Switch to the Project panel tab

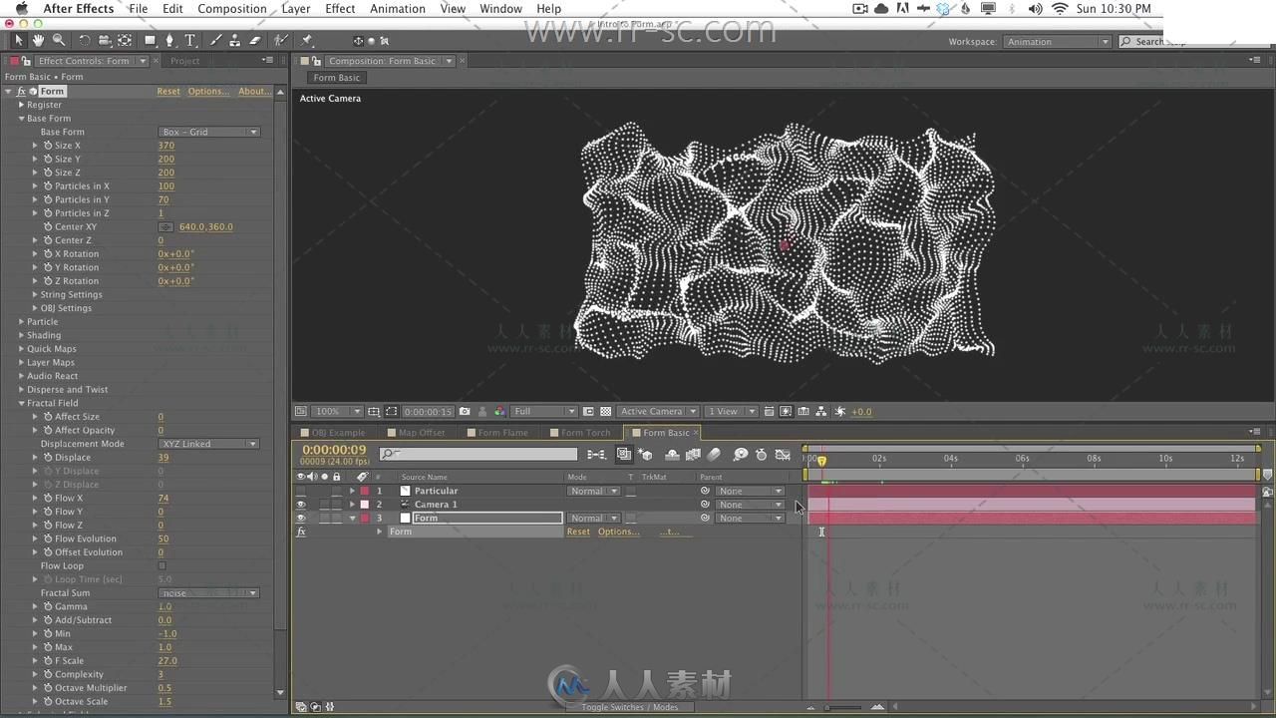[x=185, y=61]
